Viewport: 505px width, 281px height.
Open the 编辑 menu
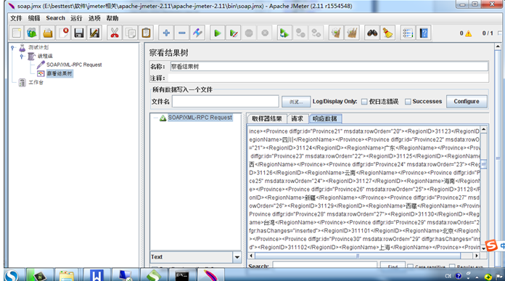34,18
